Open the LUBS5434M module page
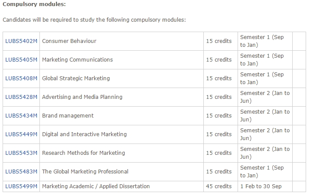 pos(21,116)
